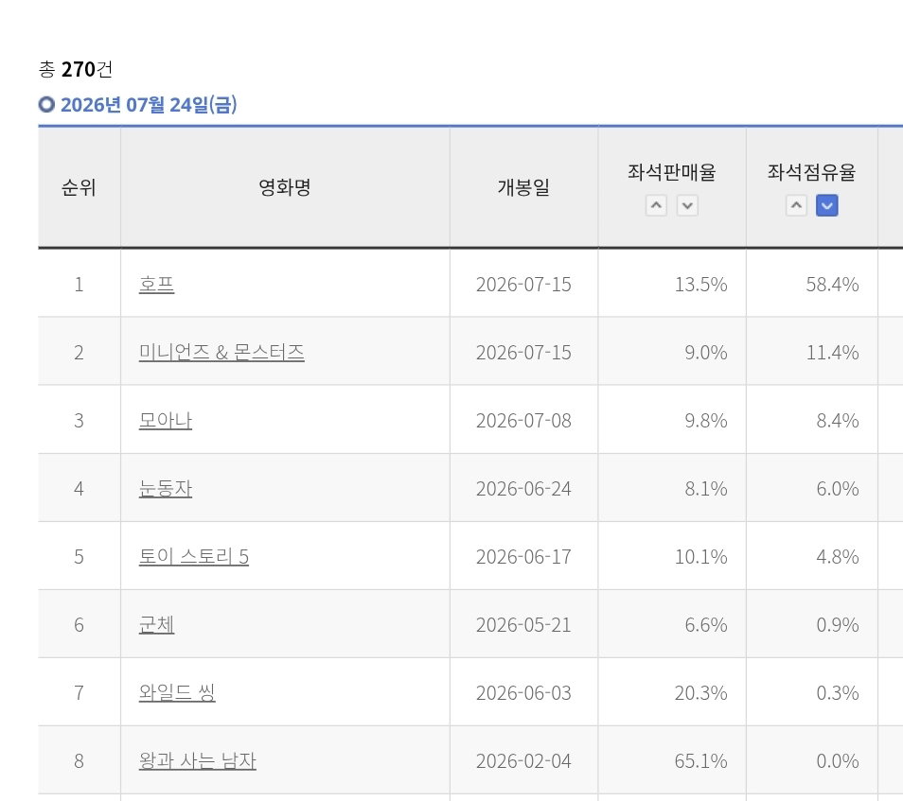Sort 좌석판매율 column descending arrow

click(687, 205)
